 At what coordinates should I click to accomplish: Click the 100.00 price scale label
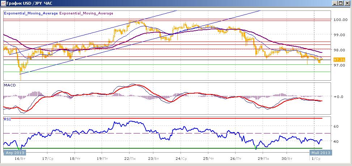point(340,20)
